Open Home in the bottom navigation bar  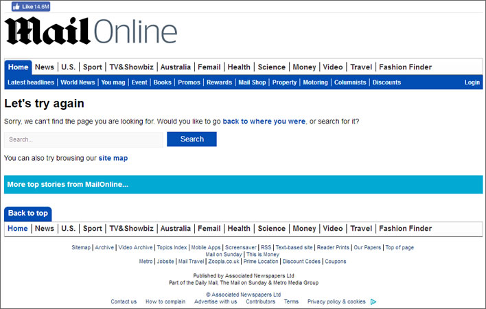tap(18, 229)
